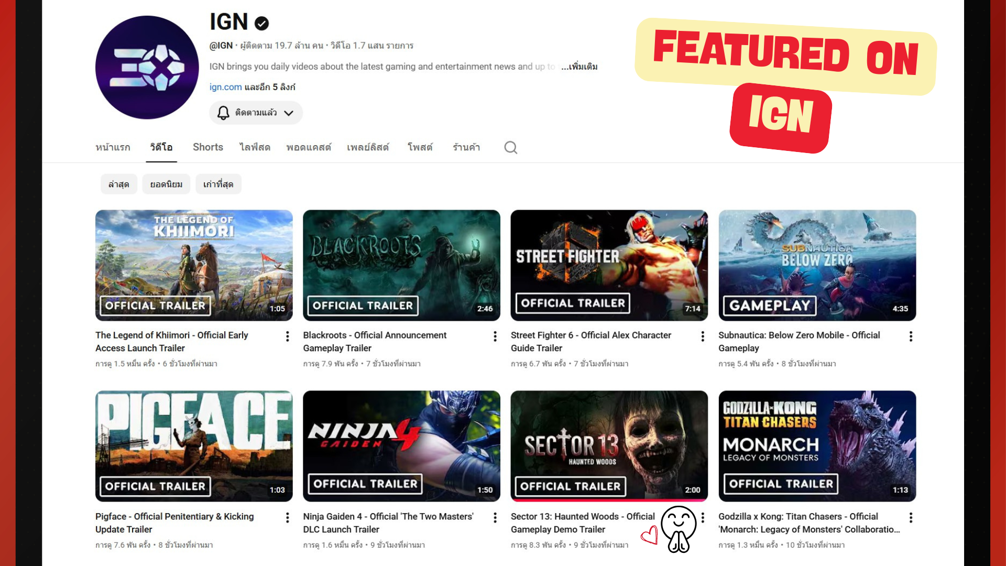Expand channel description with ...เพิ่มเติม
The height and width of the screenshot is (566, 1006).
point(579,67)
